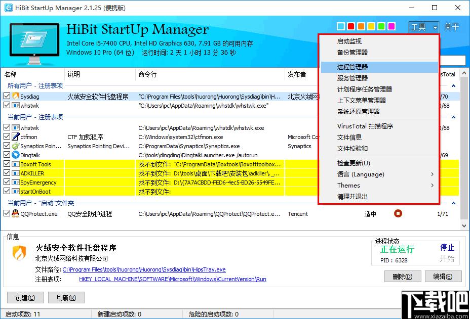Open 备份管理器 from the menu
The height and width of the screenshot is (319, 470).
[379, 53]
